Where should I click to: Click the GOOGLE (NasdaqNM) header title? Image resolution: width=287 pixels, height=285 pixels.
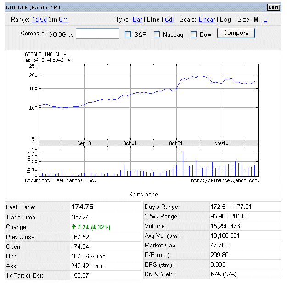(33, 7)
